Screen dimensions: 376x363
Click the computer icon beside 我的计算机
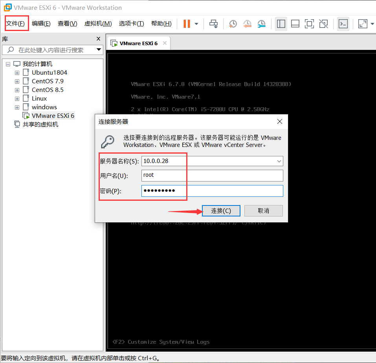pos(17,64)
